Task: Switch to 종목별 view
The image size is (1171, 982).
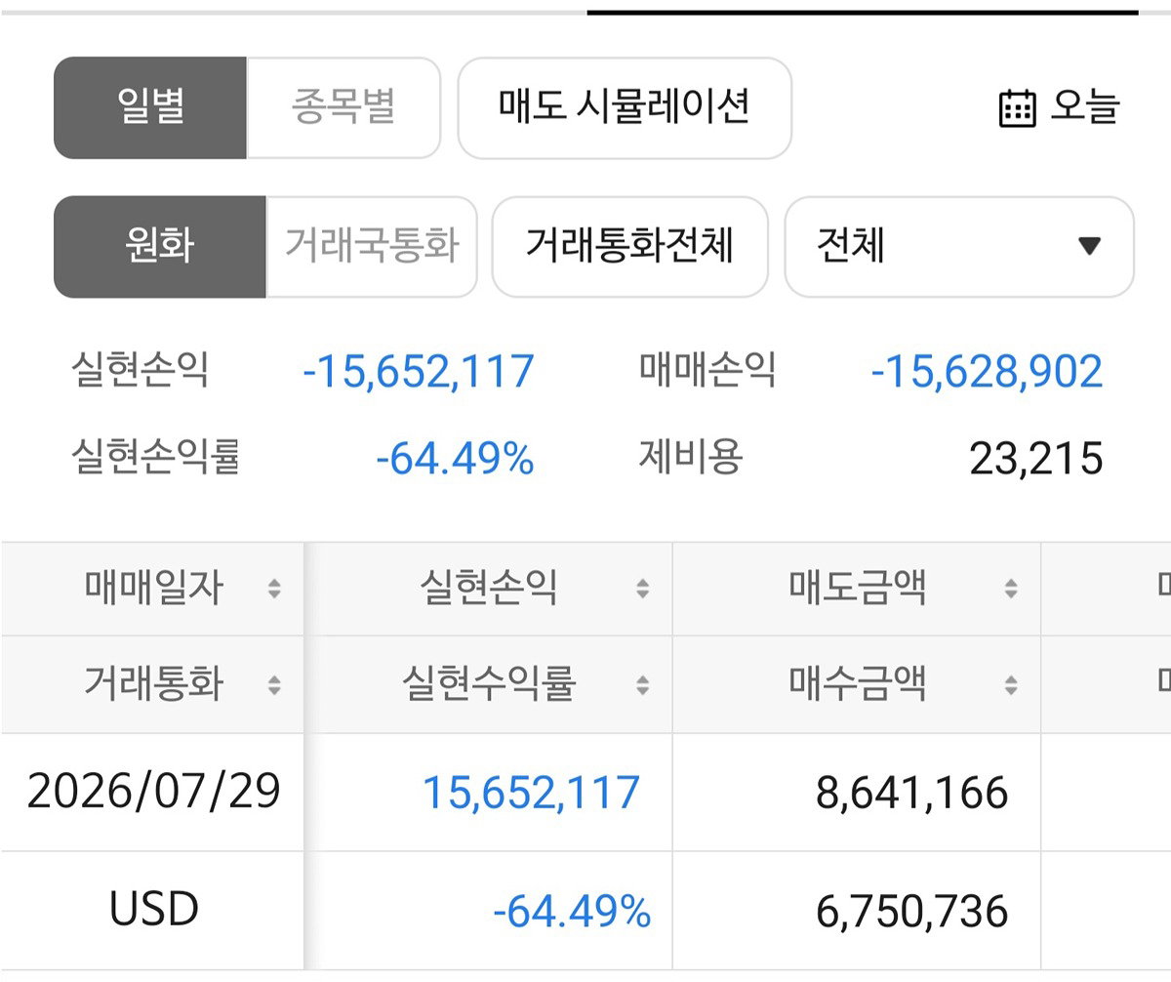Action: point(343,107)
